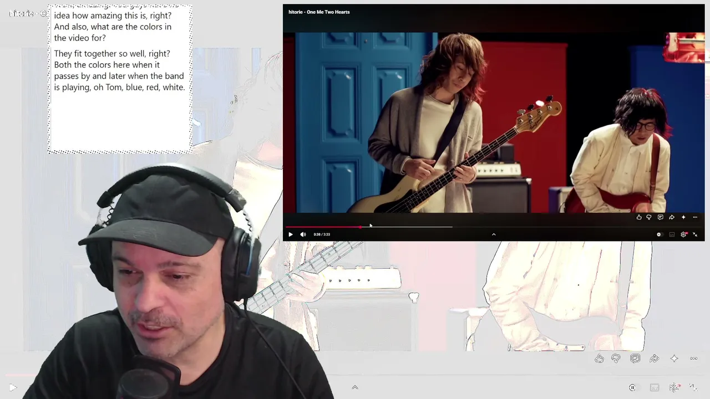This screenshot has height=399, width=710.
Task: Expand the chevron-up panel in player bar
Action: coord(494,234)
